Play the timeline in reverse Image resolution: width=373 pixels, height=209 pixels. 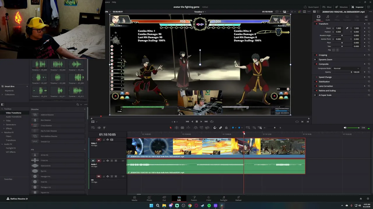192,122
